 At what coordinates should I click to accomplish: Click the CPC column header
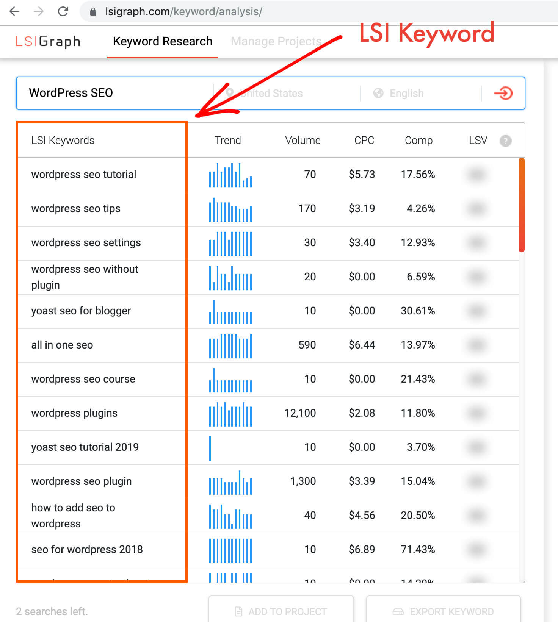click(x=364, y=140)
